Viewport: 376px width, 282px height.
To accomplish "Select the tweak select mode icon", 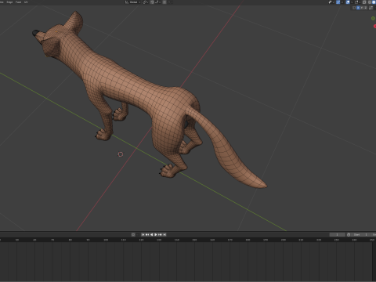I will coord(354,8).
